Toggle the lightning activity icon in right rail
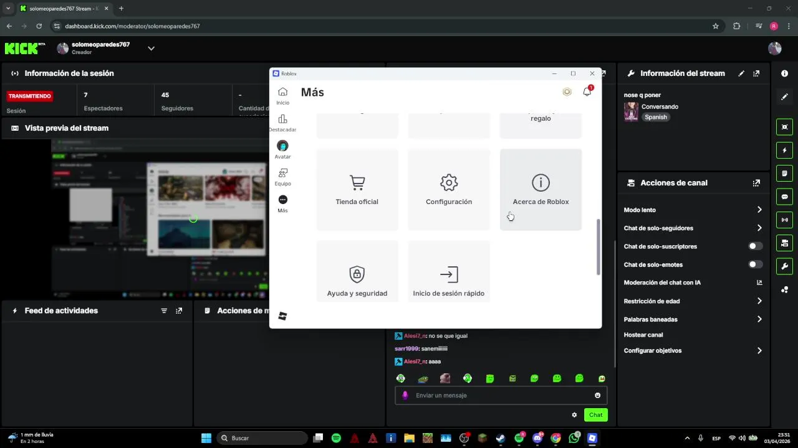This screenshot has width=798, height=448. (x=784, y=150)
